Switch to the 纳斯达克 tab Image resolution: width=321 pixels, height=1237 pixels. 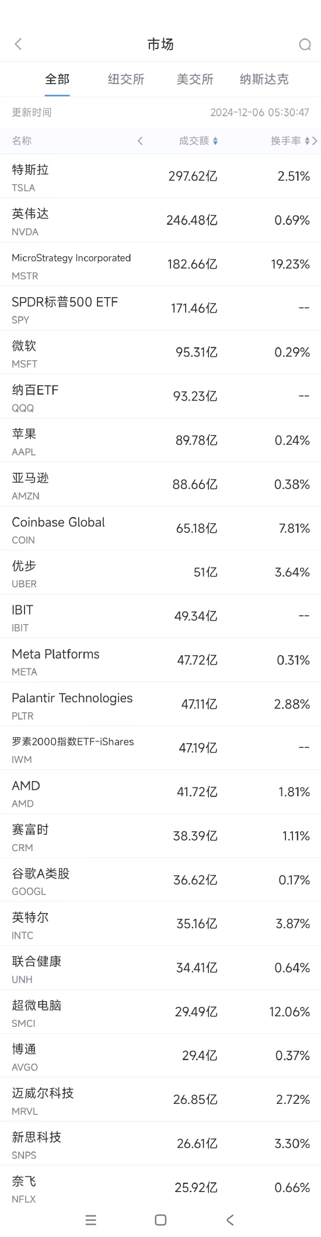coord(264,79)
